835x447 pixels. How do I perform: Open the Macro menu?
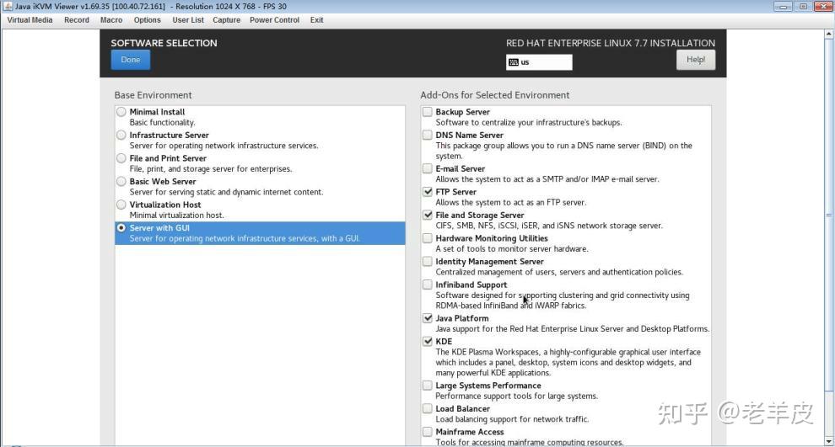pos(111,19)
